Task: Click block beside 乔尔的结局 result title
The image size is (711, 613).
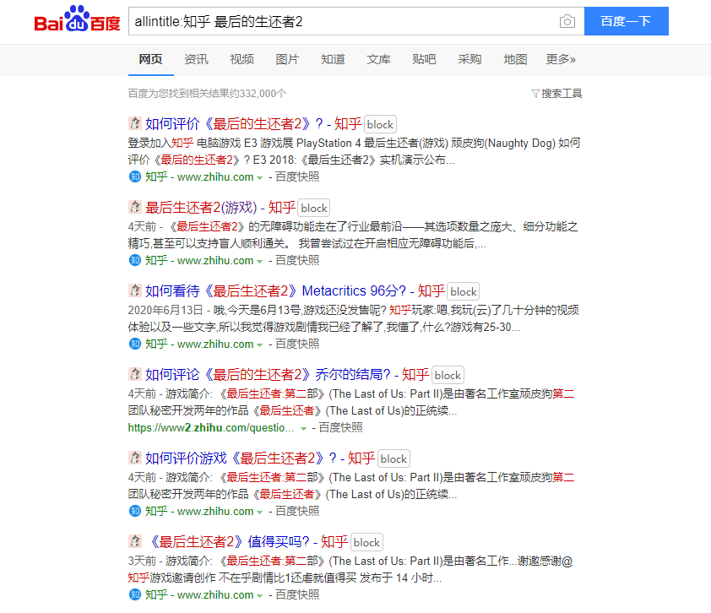Action: [448, 375]
